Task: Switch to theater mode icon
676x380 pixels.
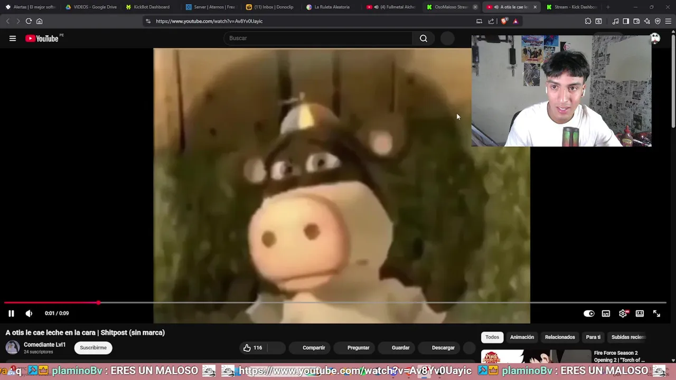Action: point(640,313)
